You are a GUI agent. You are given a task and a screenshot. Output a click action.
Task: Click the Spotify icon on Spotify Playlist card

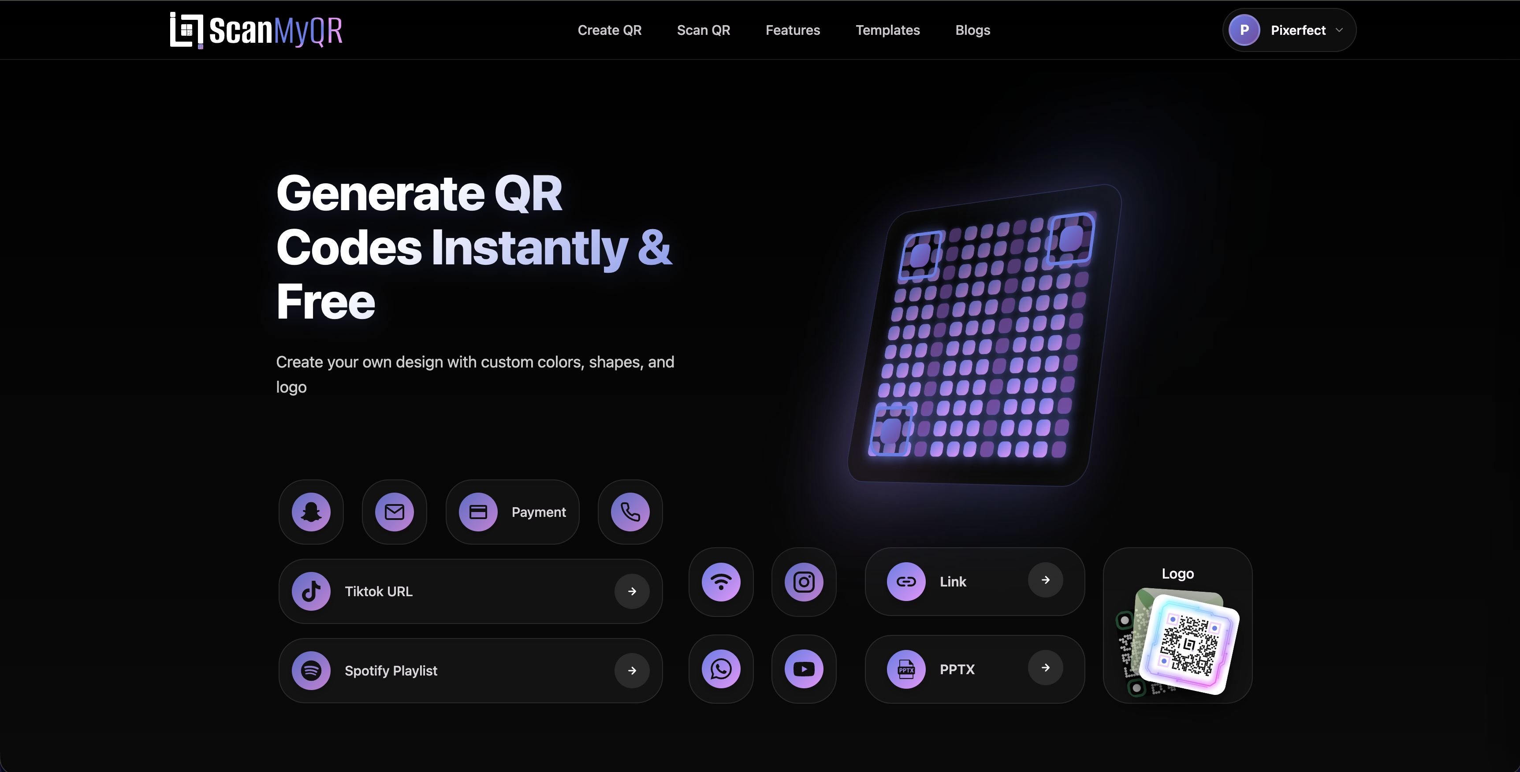312,670
